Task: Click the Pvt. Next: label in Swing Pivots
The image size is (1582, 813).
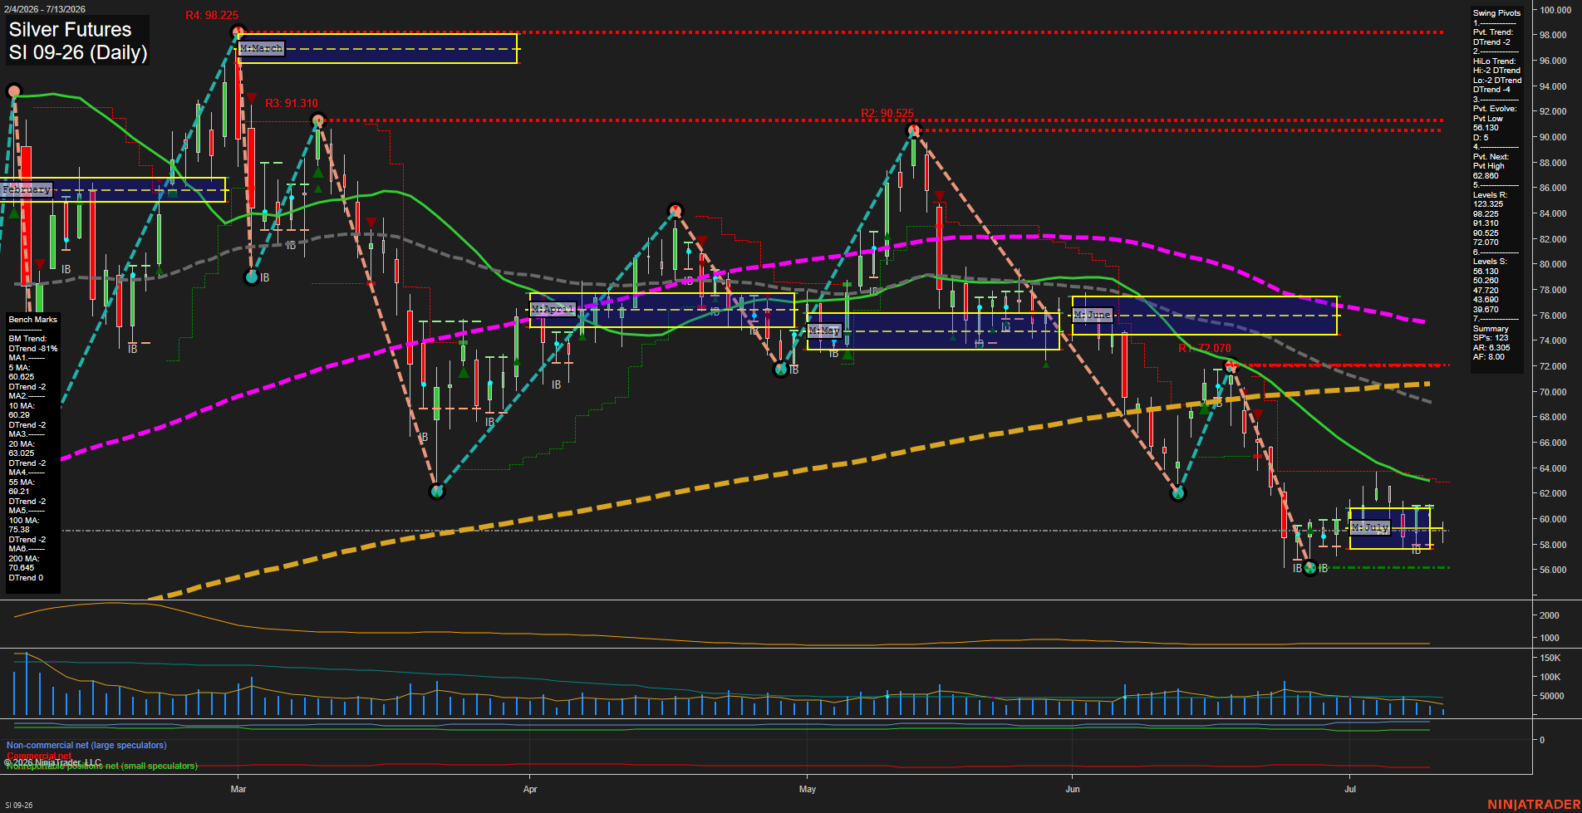Action: point(1491,157)
